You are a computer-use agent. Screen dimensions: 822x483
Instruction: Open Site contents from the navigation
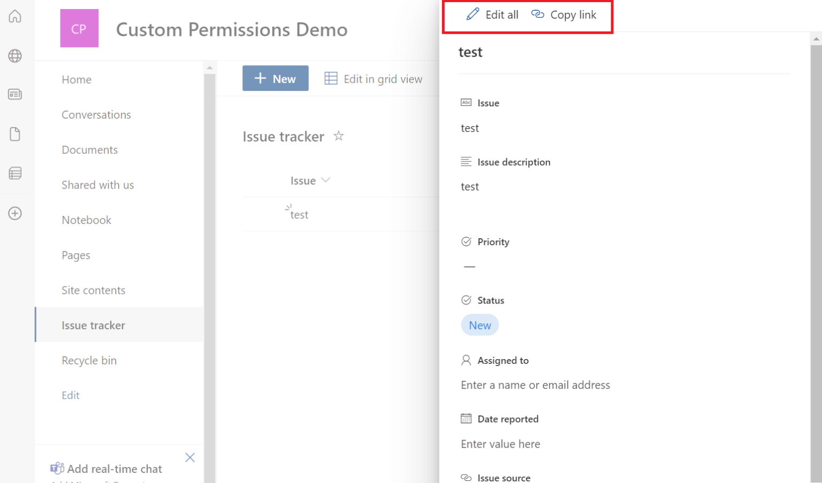tap(93, 290)
